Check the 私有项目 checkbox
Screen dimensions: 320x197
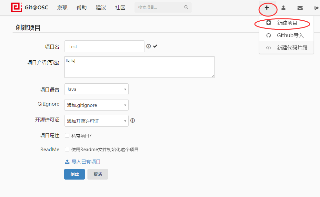(67, 135)
